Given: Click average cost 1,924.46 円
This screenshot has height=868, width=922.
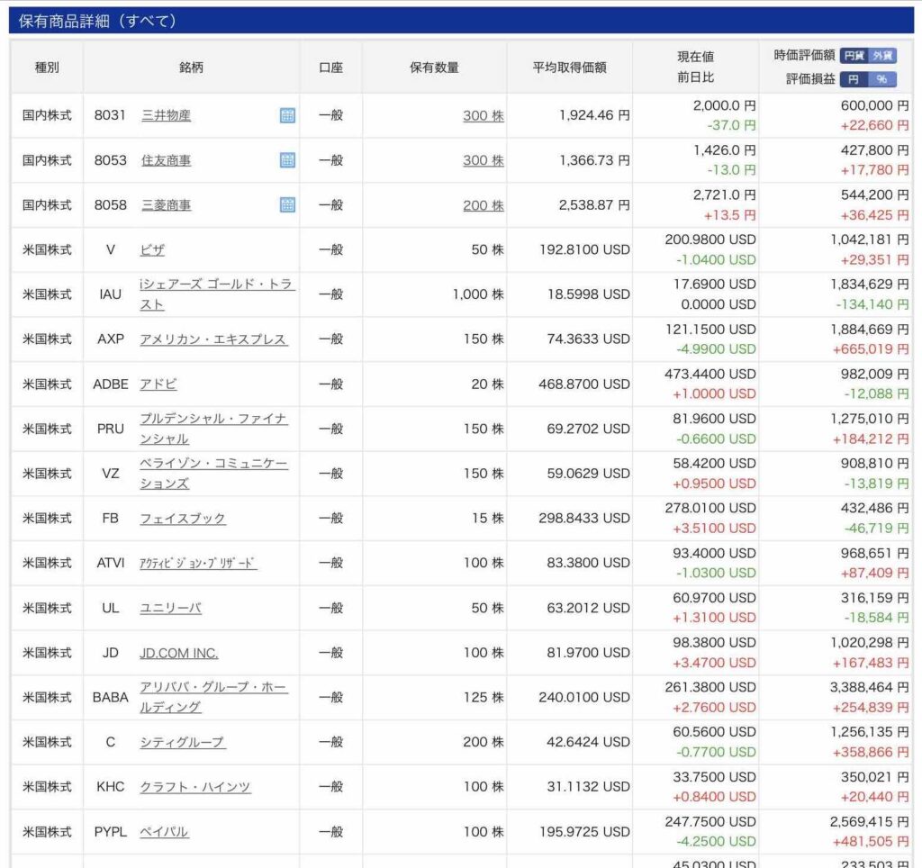Looking at the screenshot, I should coord(594,115).
